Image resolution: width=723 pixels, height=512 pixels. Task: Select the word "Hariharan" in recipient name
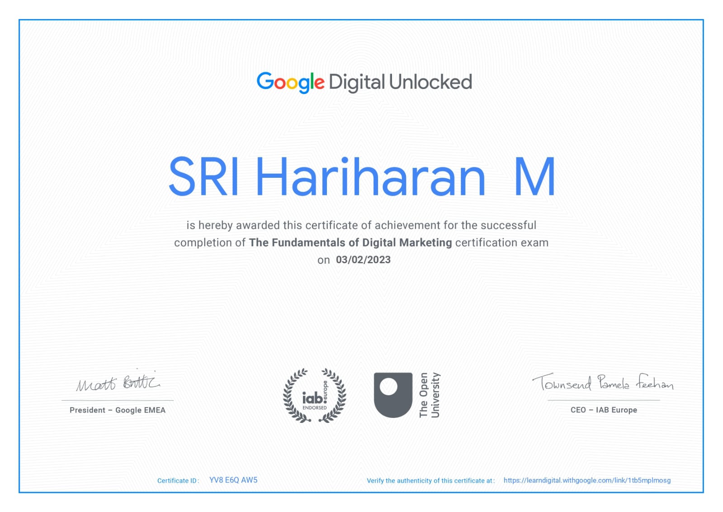coord(370,177)
